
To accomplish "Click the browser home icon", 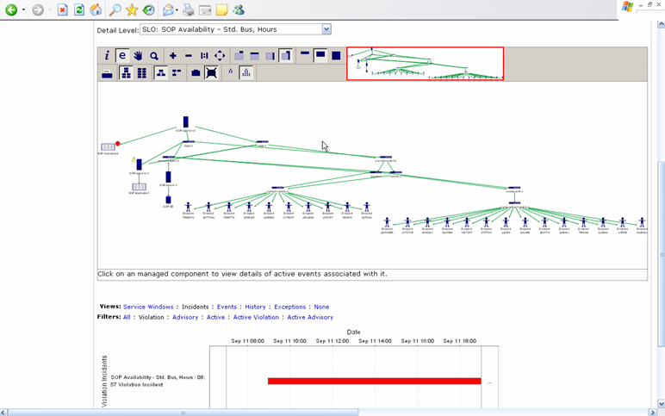I will [x=96, y=10].
